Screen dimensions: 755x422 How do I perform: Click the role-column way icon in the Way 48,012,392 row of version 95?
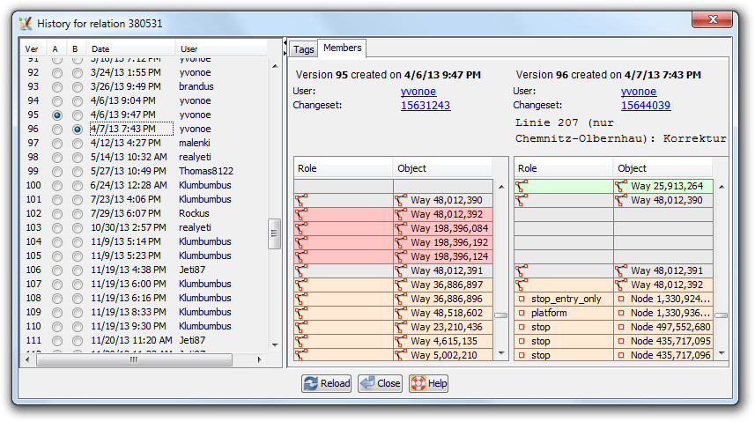tap(301, 214)
